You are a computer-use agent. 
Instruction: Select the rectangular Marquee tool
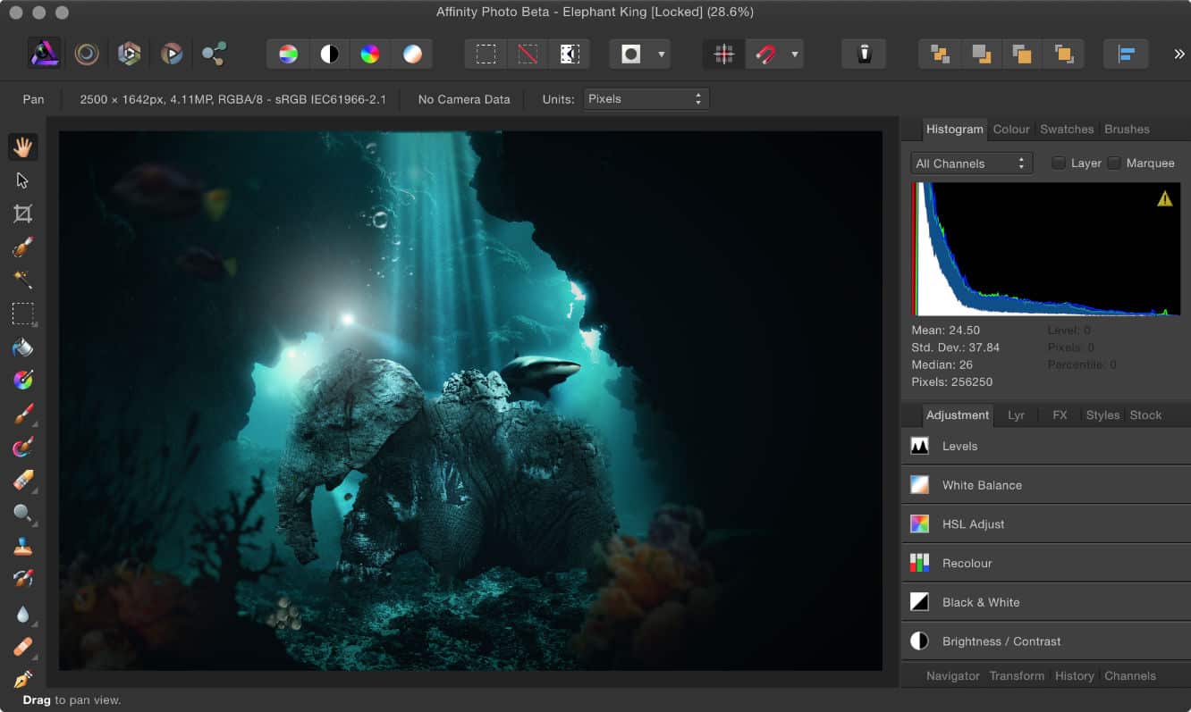23,314
